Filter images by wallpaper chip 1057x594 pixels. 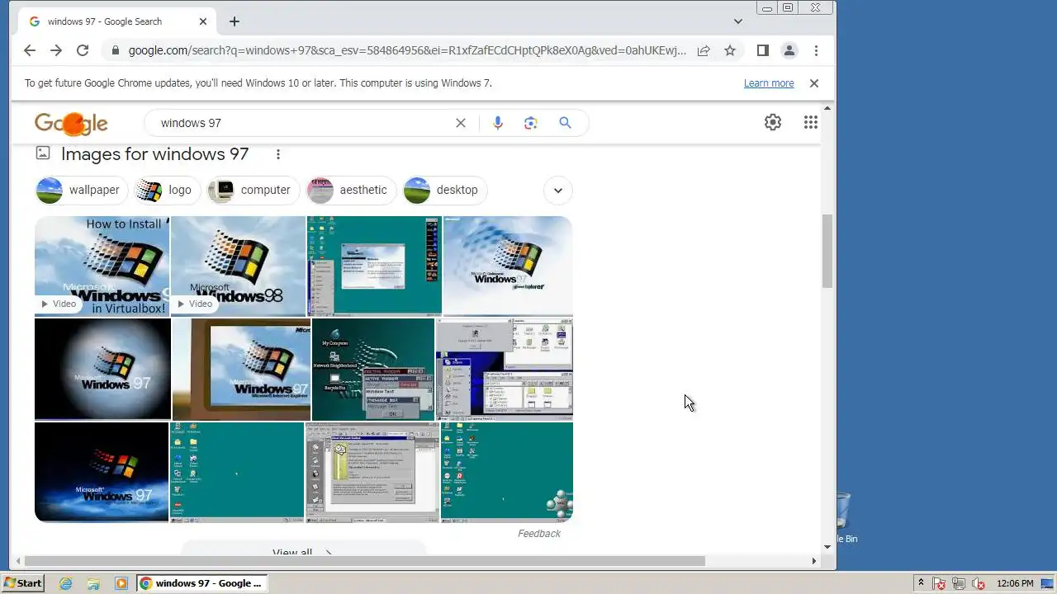click(x=81, y=190)
